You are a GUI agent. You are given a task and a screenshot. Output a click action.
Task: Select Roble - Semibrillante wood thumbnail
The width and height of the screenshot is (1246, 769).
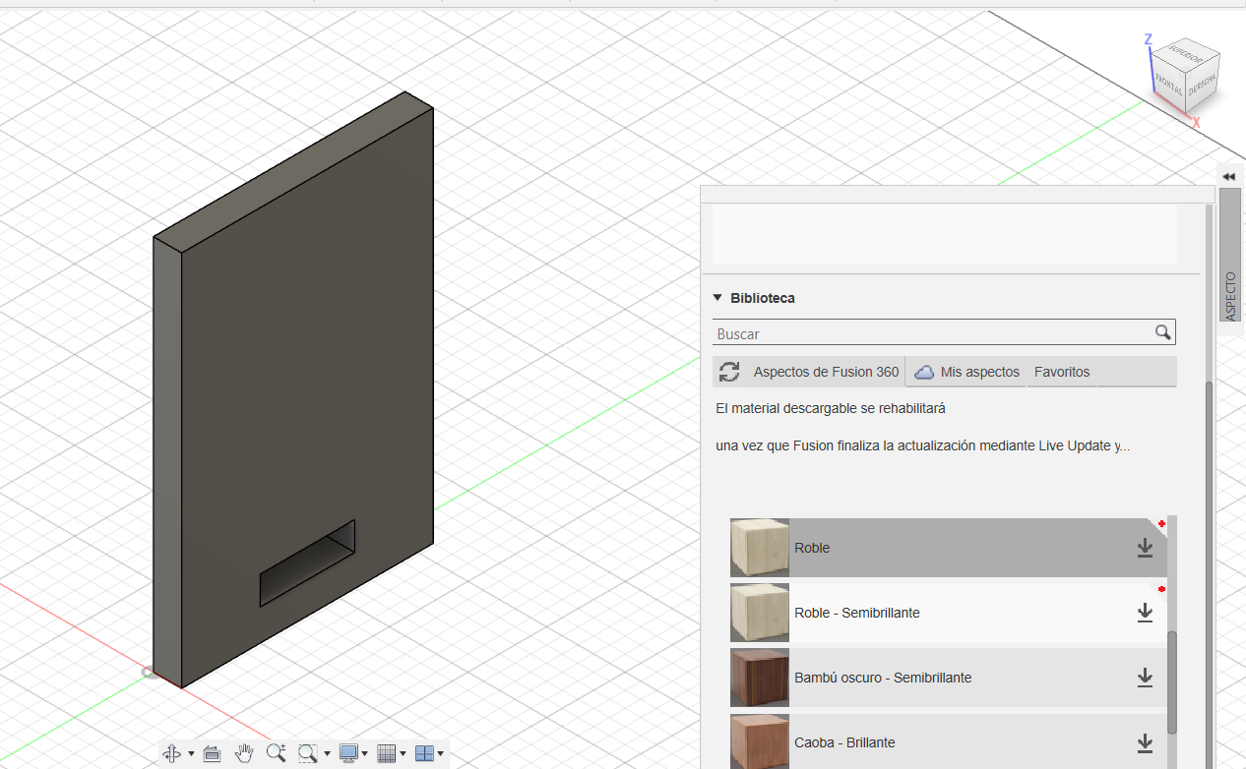pyautogui.click(x=760, y=613)
